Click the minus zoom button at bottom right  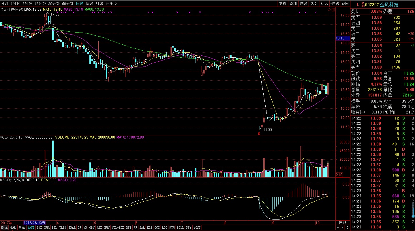tap(343, 228)
